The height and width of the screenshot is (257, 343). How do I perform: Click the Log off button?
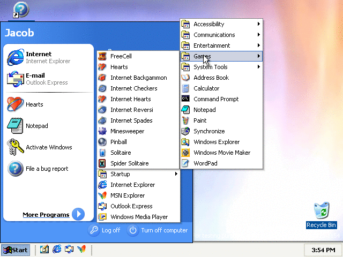coord(105,230)
